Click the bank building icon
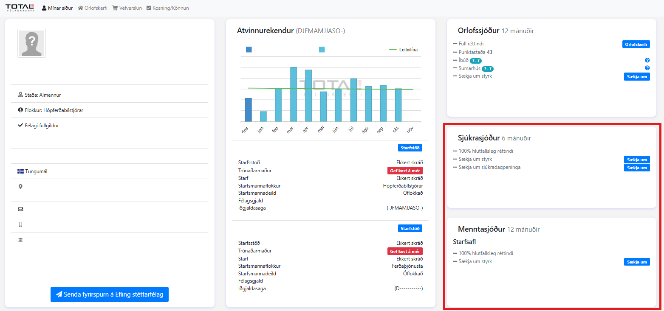This screenshot has width=664, height=311. tap(20, 240)
